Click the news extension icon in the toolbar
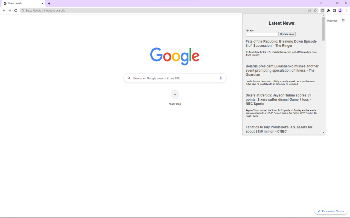Screen dimensions: 350x218 [323, 11]
